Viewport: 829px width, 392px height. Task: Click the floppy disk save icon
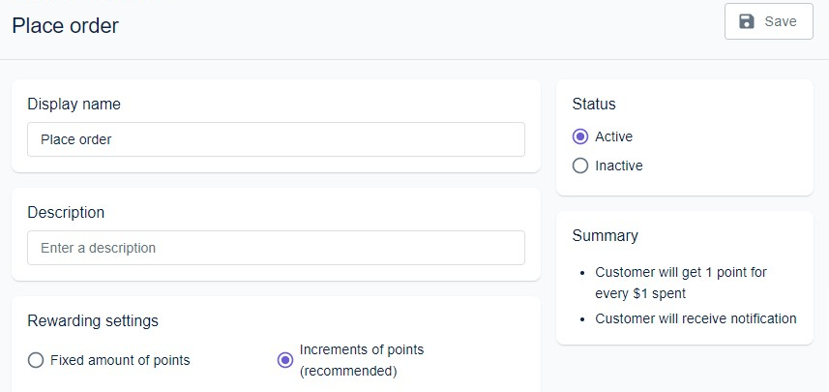click(747, 21)
